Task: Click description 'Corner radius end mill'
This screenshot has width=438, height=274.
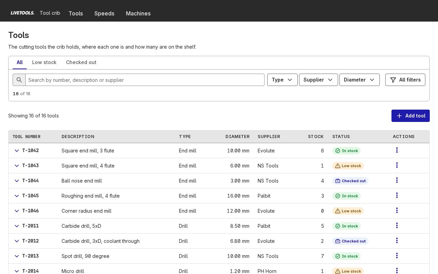Action: tap(87, 211)
